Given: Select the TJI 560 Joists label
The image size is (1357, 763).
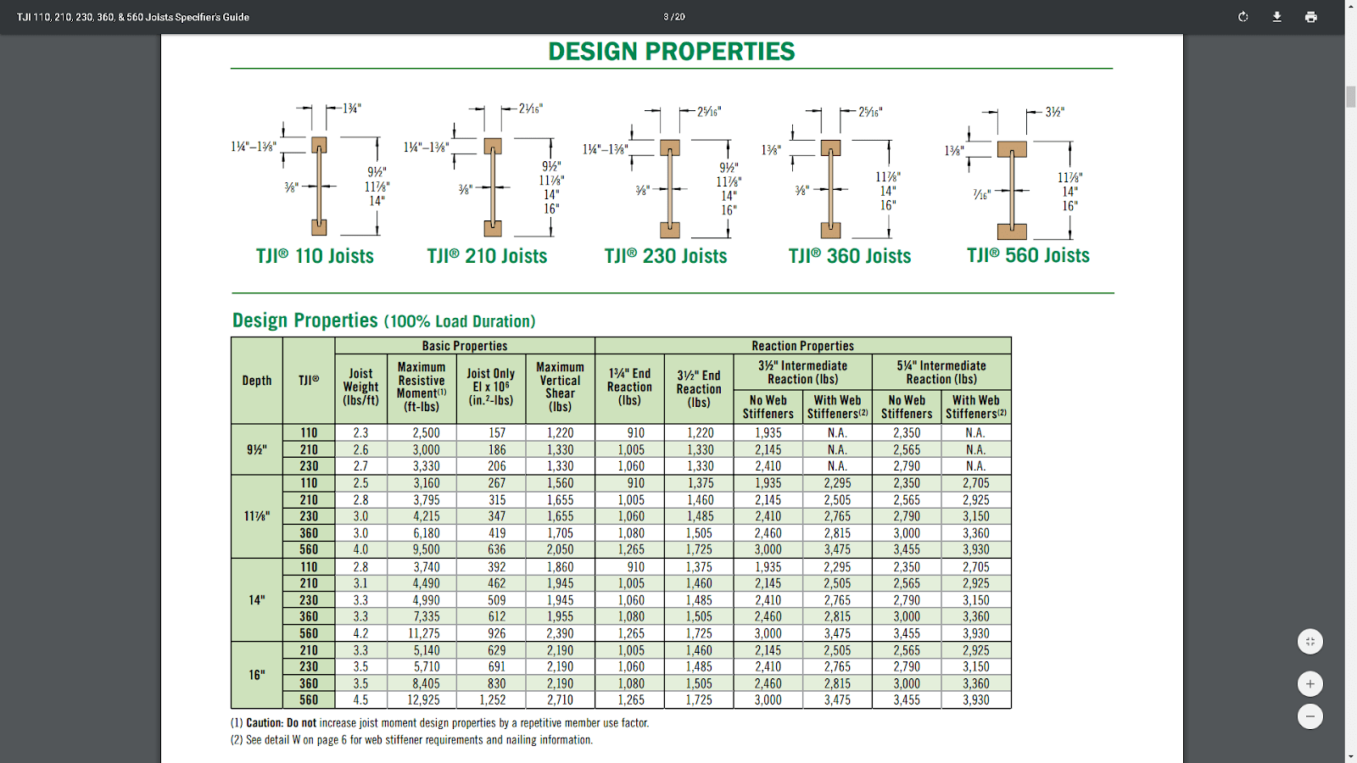Looking at the screenshot, I should click(x=1028, y=255).
